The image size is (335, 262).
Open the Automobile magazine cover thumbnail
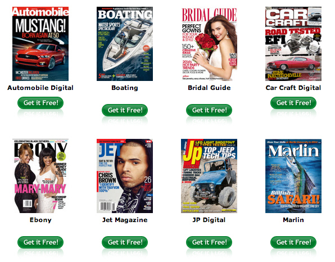point(40,44)
